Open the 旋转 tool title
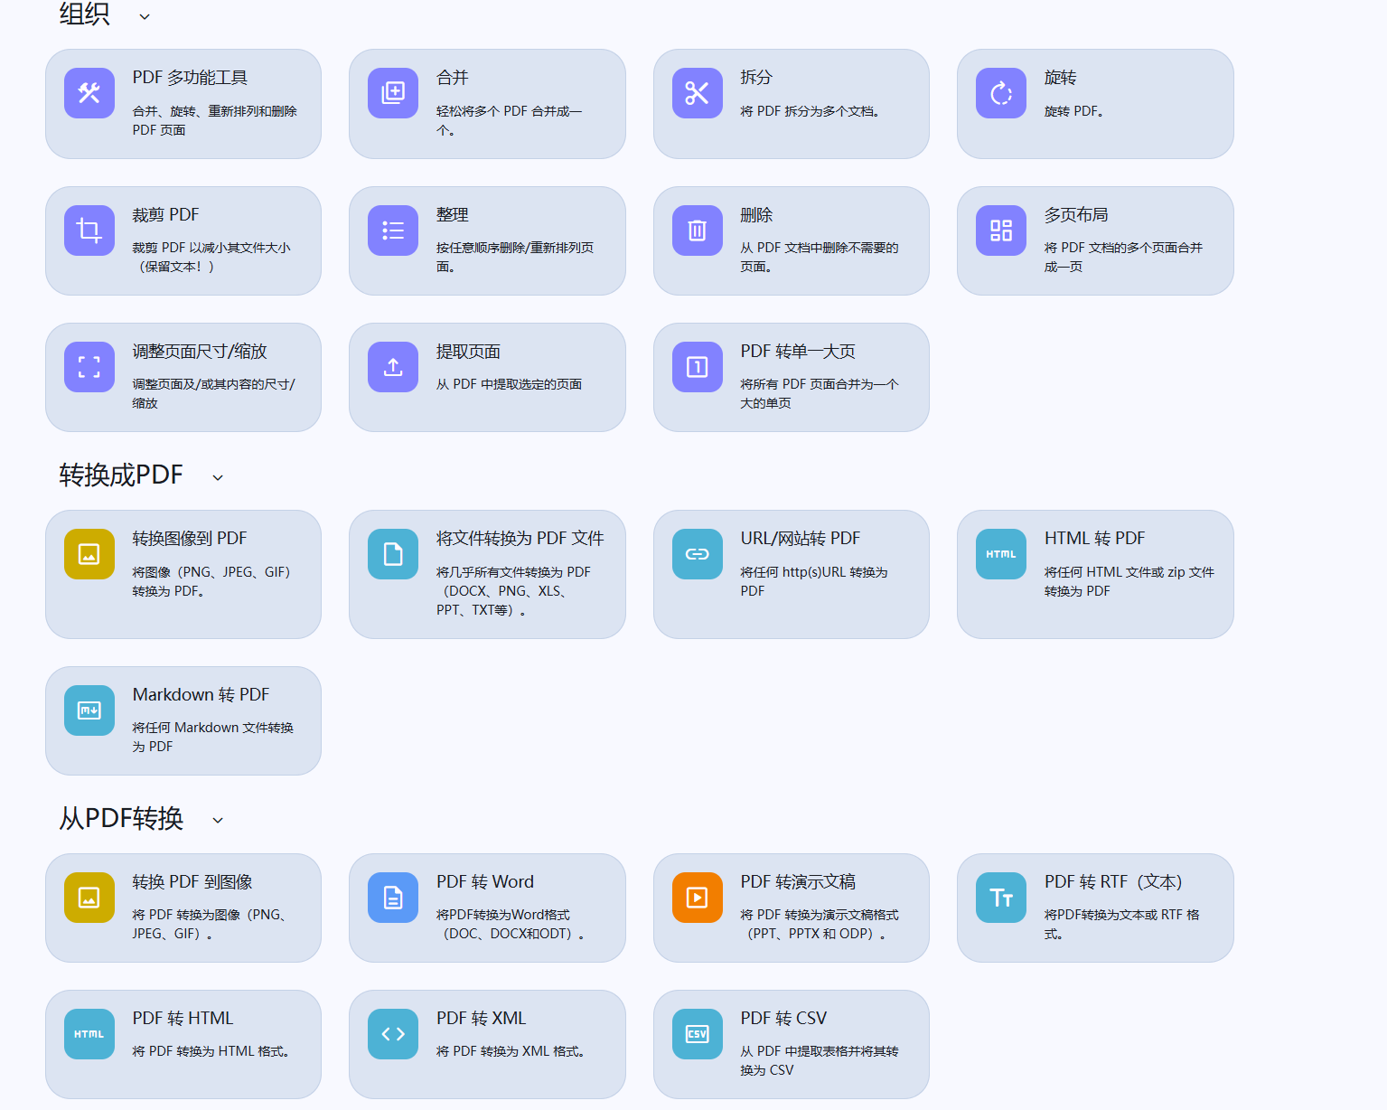The width and height of the screenshot is (1387, 1110). tap(1061, 78)
